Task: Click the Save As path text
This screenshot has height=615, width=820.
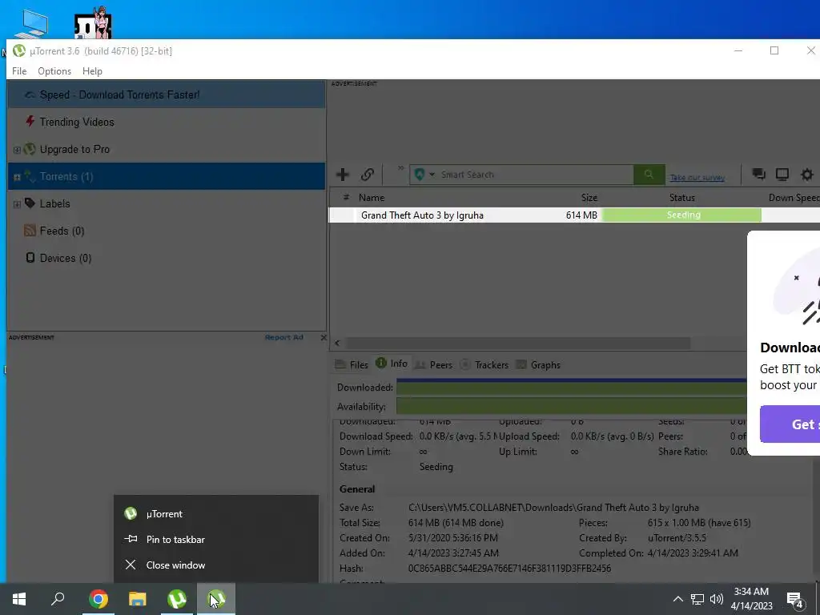Action: pos(553,507)
